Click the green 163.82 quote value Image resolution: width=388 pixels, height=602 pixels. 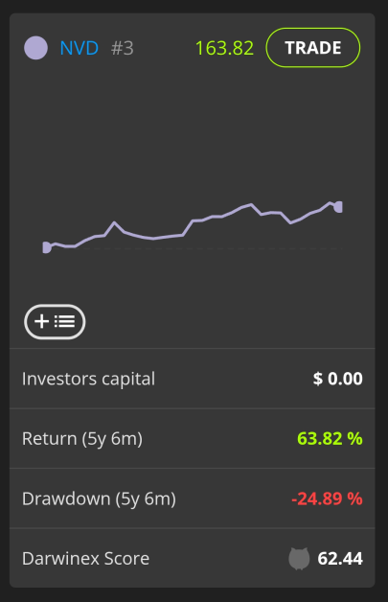click(x=224, y=48)
